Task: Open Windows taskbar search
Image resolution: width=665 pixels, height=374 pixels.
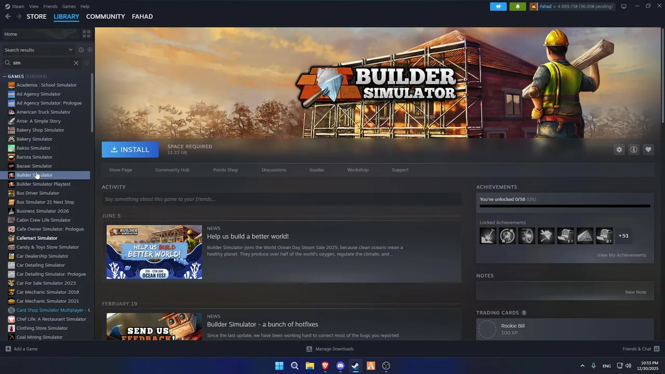Action: [x=295, y=366]
